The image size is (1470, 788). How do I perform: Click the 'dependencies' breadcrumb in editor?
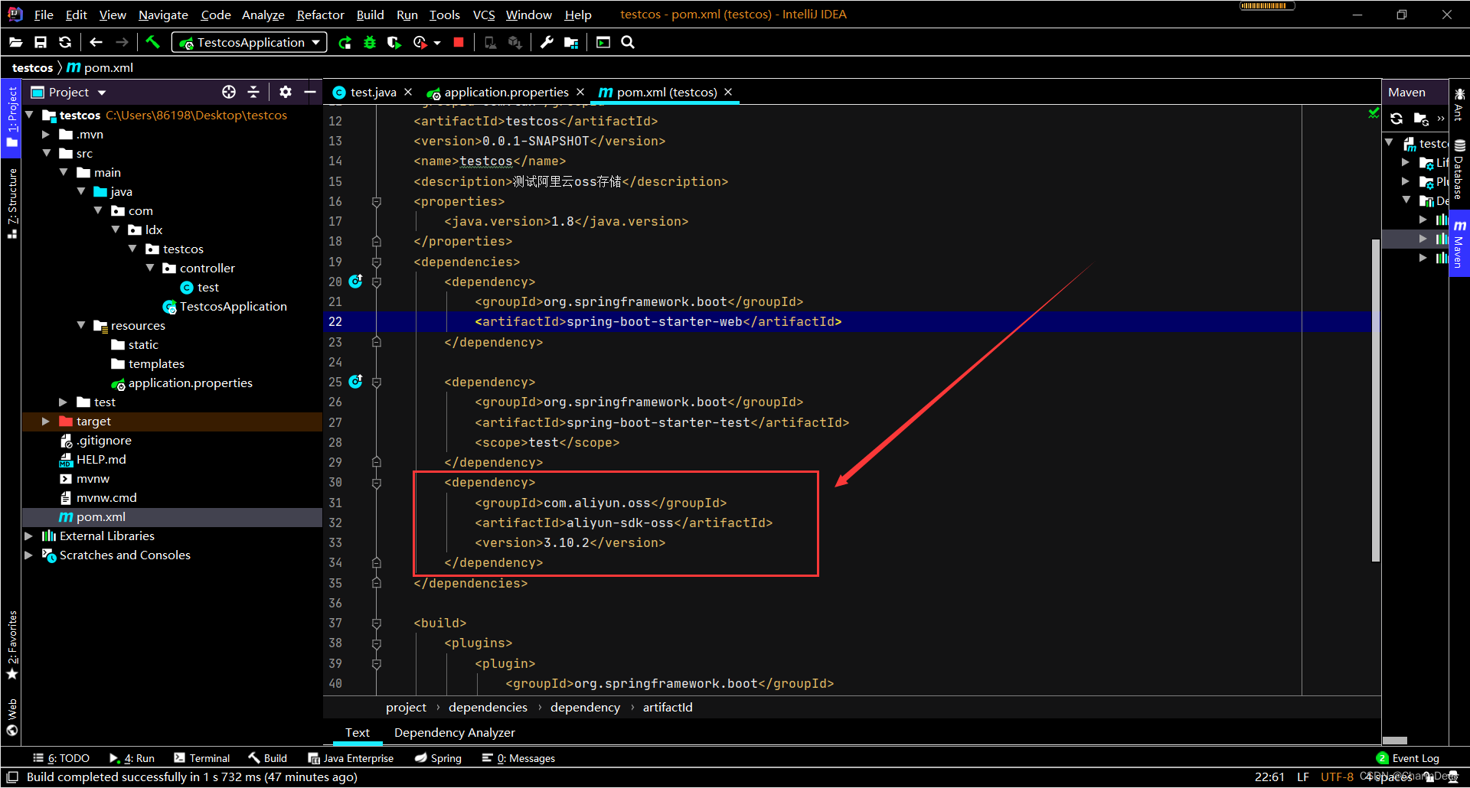[x=488, y=708]
